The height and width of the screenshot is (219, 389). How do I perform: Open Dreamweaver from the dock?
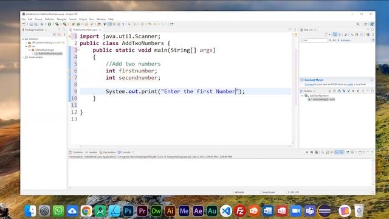point(156,211)
